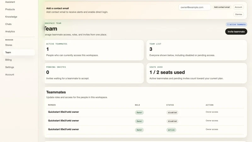Screen dimensions: 252x142
Task: Click the Active Teammates card
Action: tap(94, 50)
